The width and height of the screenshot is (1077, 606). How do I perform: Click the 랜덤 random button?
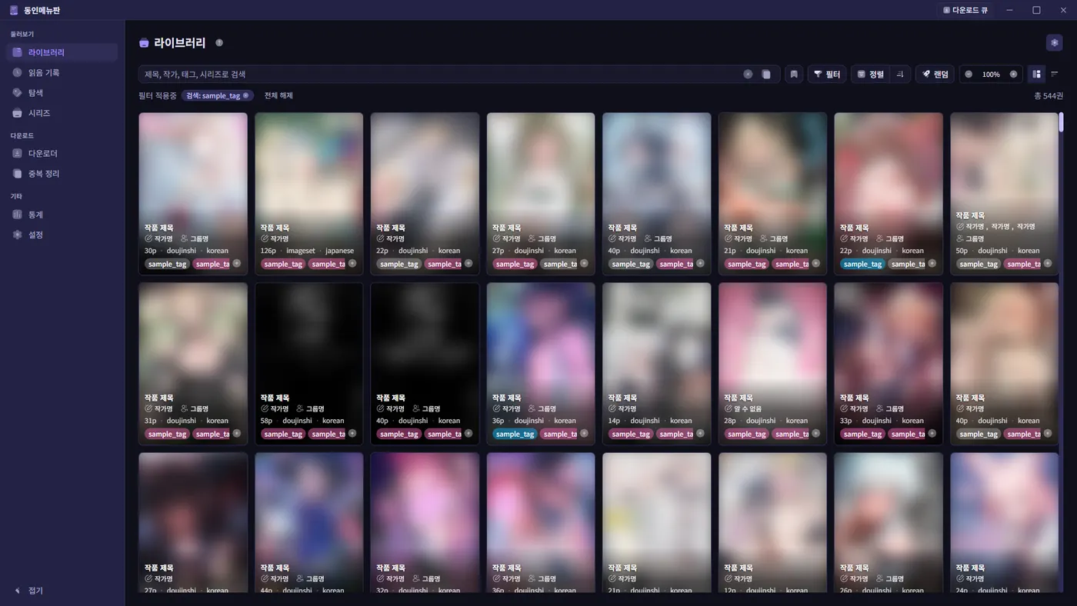pyautogui.click(x=935, y=75)
